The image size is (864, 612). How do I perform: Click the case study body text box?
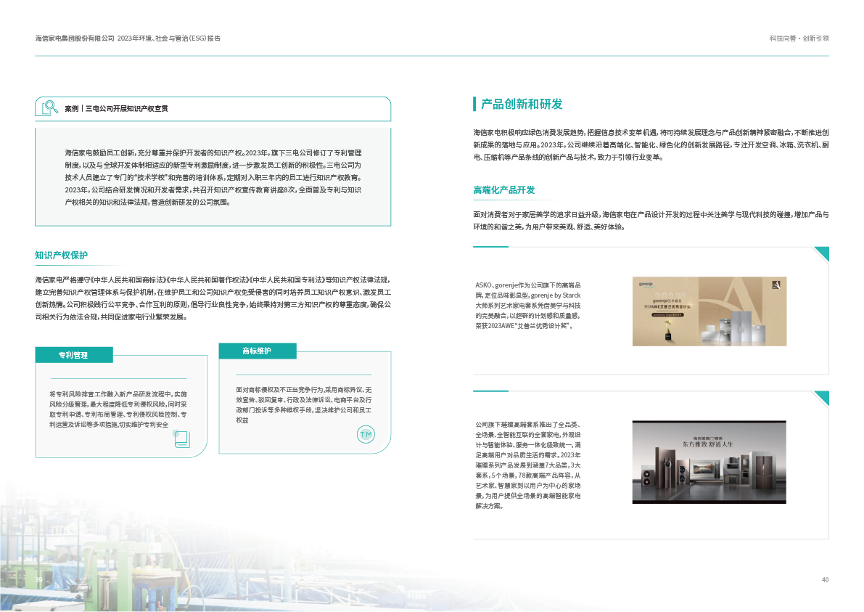point(213,178)
